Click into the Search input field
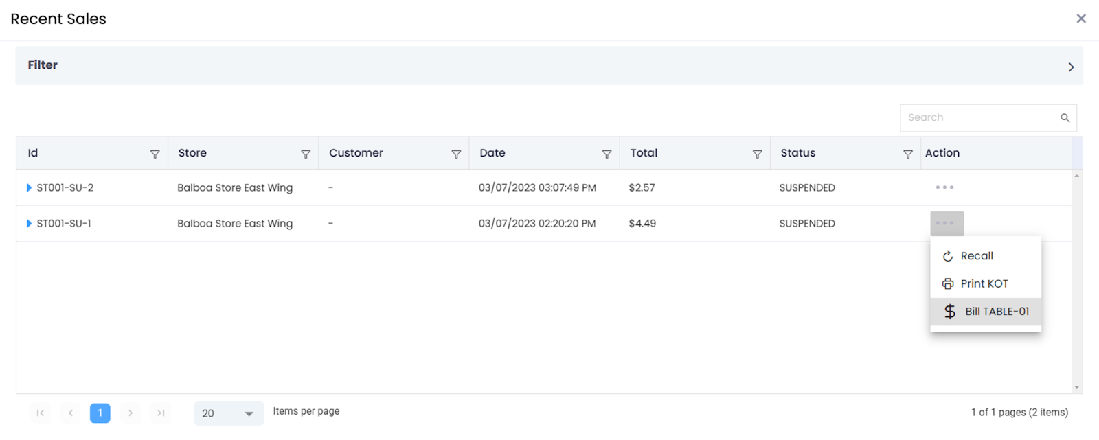Screen dimensions: 1099x440 pyautogui.click(x=979, y=118)
